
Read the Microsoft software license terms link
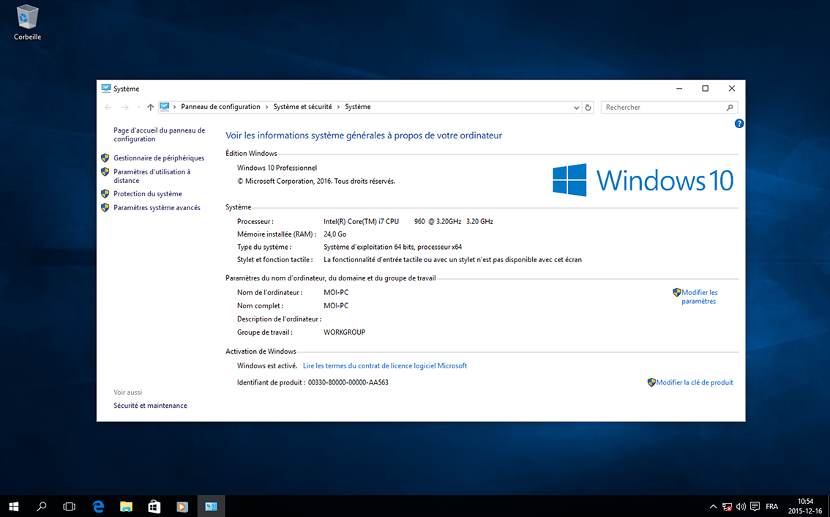385,365
